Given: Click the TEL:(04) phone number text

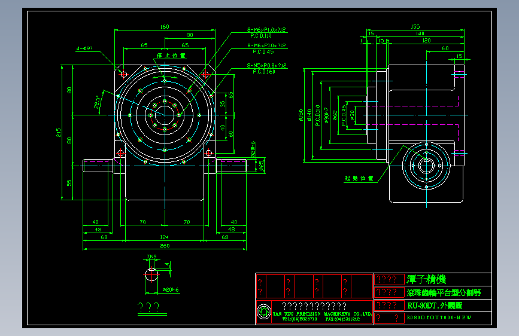Looking at the screenshot, I should point(299,319).
